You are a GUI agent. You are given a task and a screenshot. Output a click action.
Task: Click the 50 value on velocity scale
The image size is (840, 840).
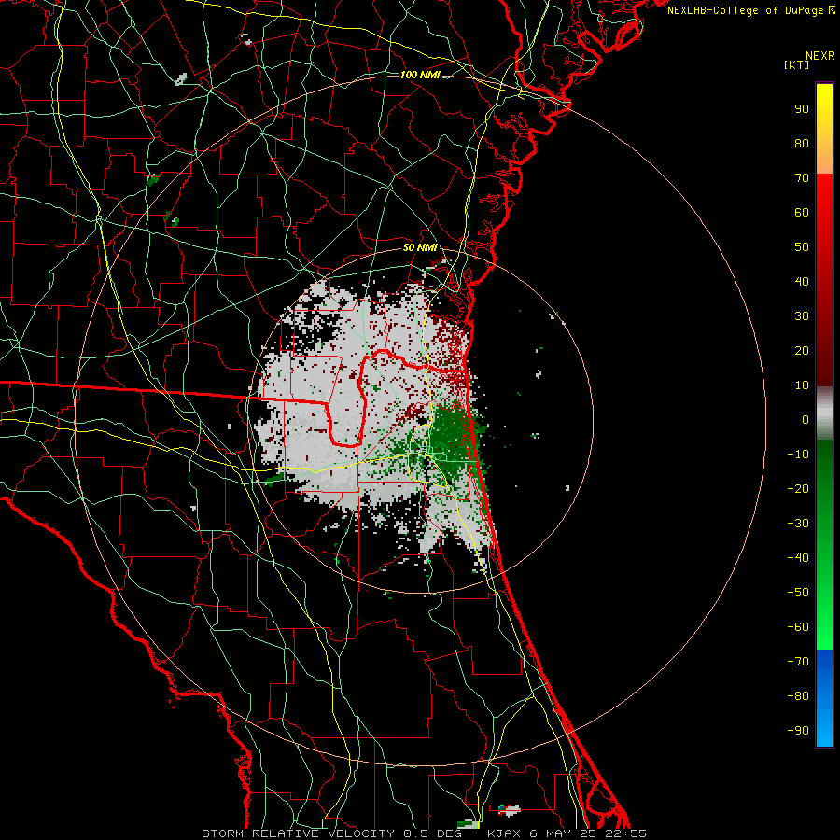click(x=802, y=247)
